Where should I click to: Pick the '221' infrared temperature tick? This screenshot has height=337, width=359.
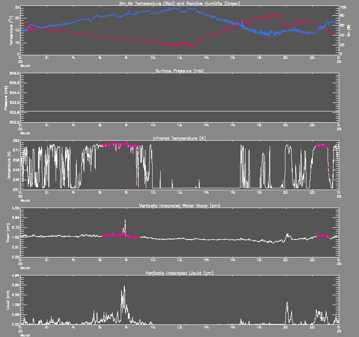17,189
